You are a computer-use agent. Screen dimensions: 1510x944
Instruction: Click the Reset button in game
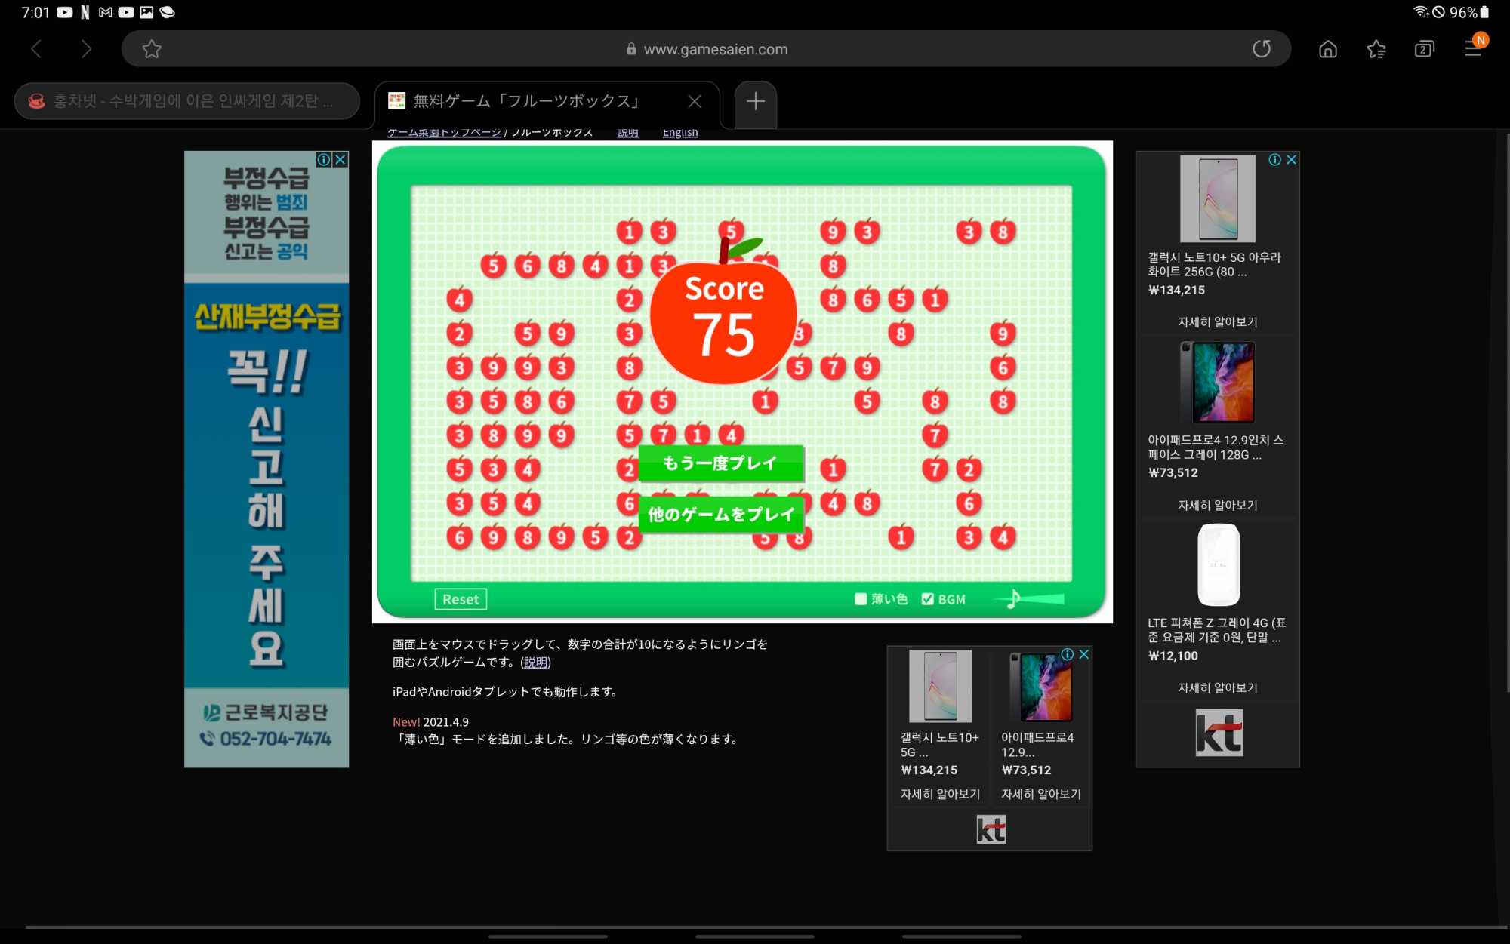click(x=461, y=599)
